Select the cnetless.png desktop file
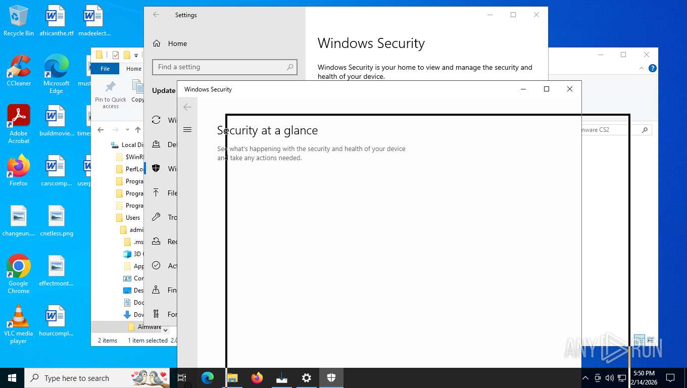 (x=57, y=221)
